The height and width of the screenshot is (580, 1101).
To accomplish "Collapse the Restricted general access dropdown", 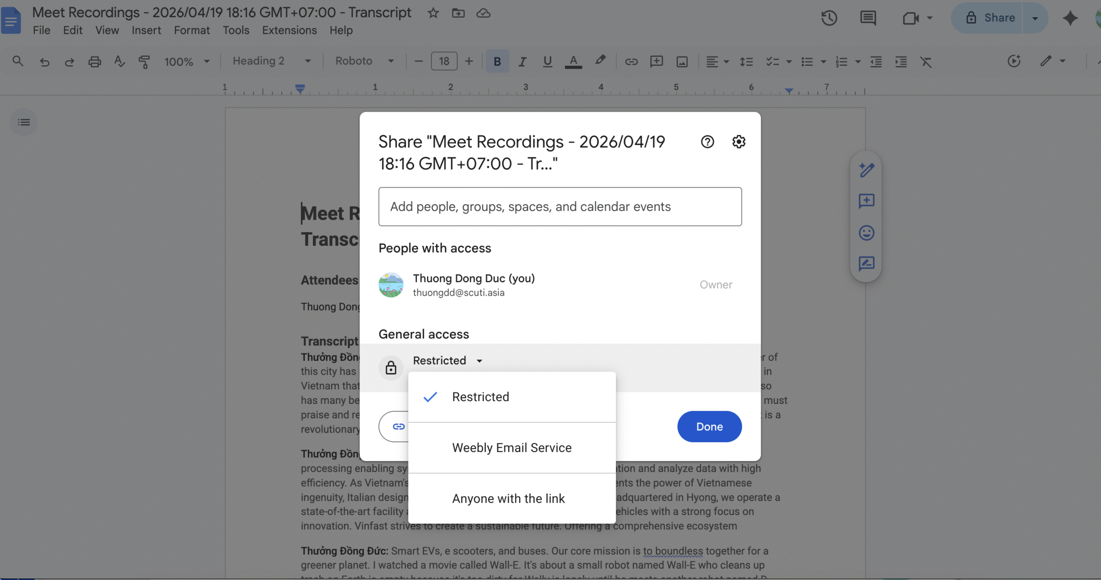I will [x=447, y=360].
